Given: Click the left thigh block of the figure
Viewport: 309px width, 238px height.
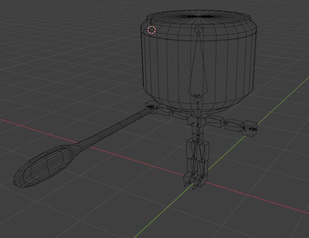Looking at the screenshot, I should point(191,149).
